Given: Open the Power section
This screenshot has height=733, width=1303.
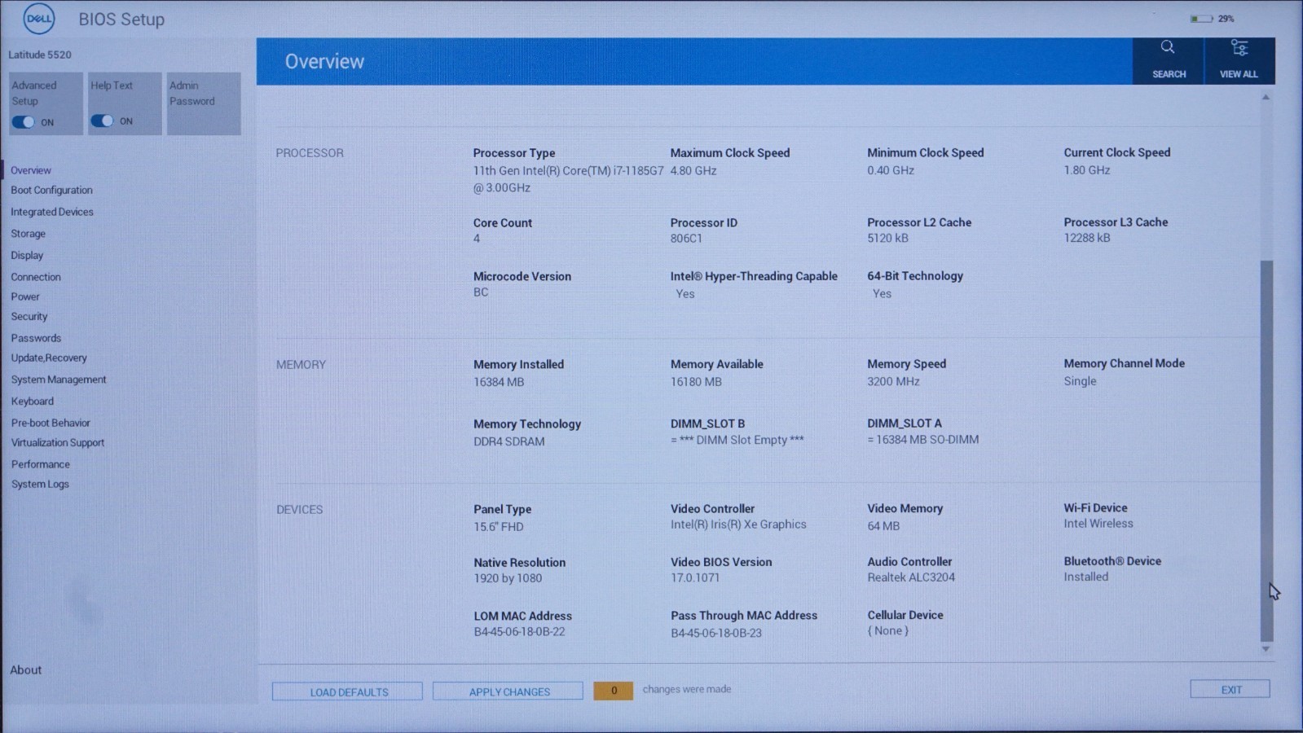Looking at the screenshot, I should pyautogui.click(x=25, y=296).
